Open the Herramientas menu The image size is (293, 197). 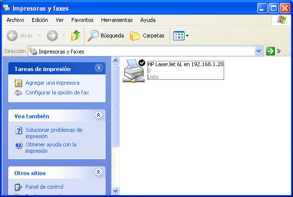[x=117, y=20]
